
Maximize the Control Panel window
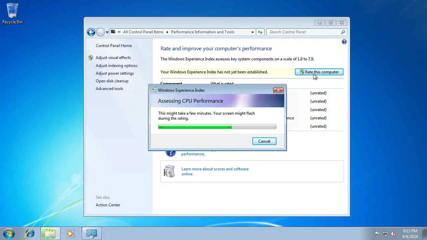[331, 23]
